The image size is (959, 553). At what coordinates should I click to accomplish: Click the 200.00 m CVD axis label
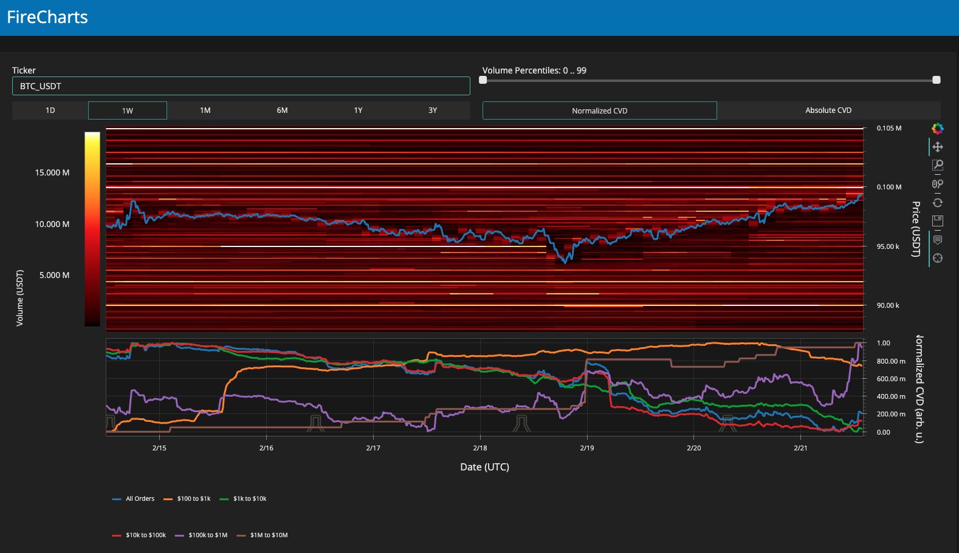click(891, 414)
